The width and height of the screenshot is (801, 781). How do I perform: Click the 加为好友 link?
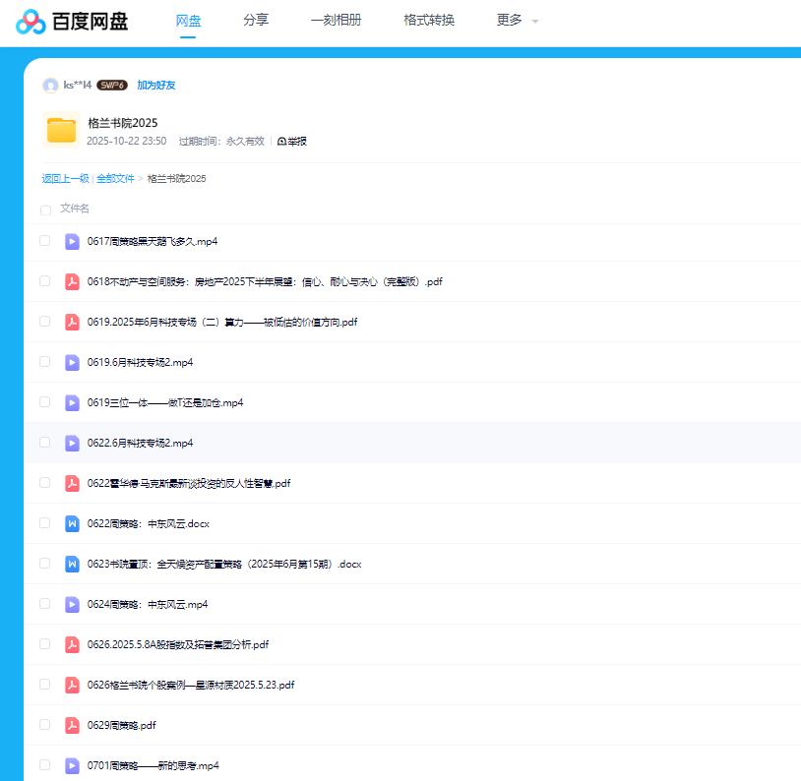click(x=159, y=86)
